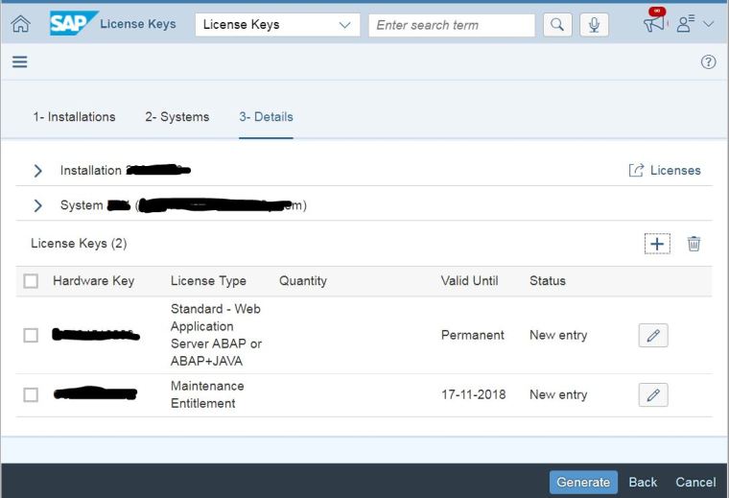Go to the home page icon
The image size is (729, 498).
pos(20,24)
